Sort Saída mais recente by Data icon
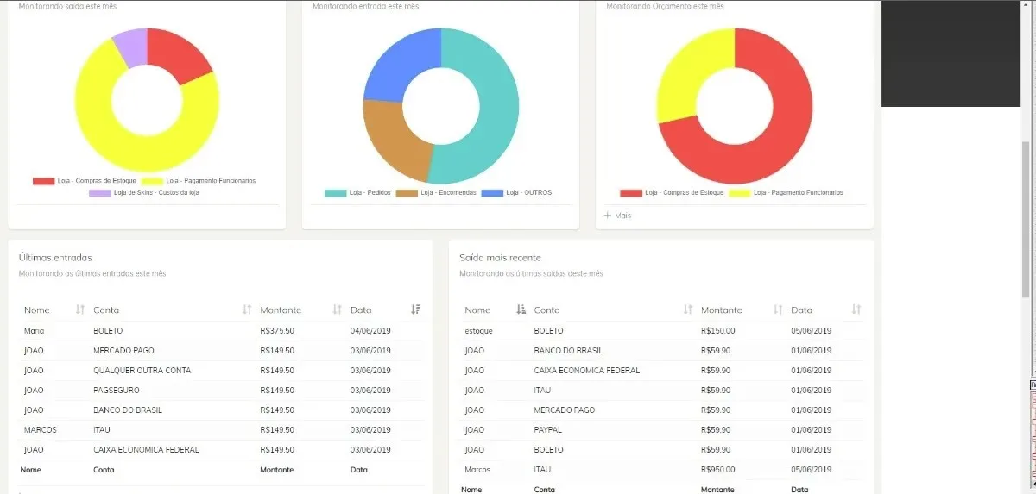This screenshot has height=494, width=1036. click(x=856, y=310)
